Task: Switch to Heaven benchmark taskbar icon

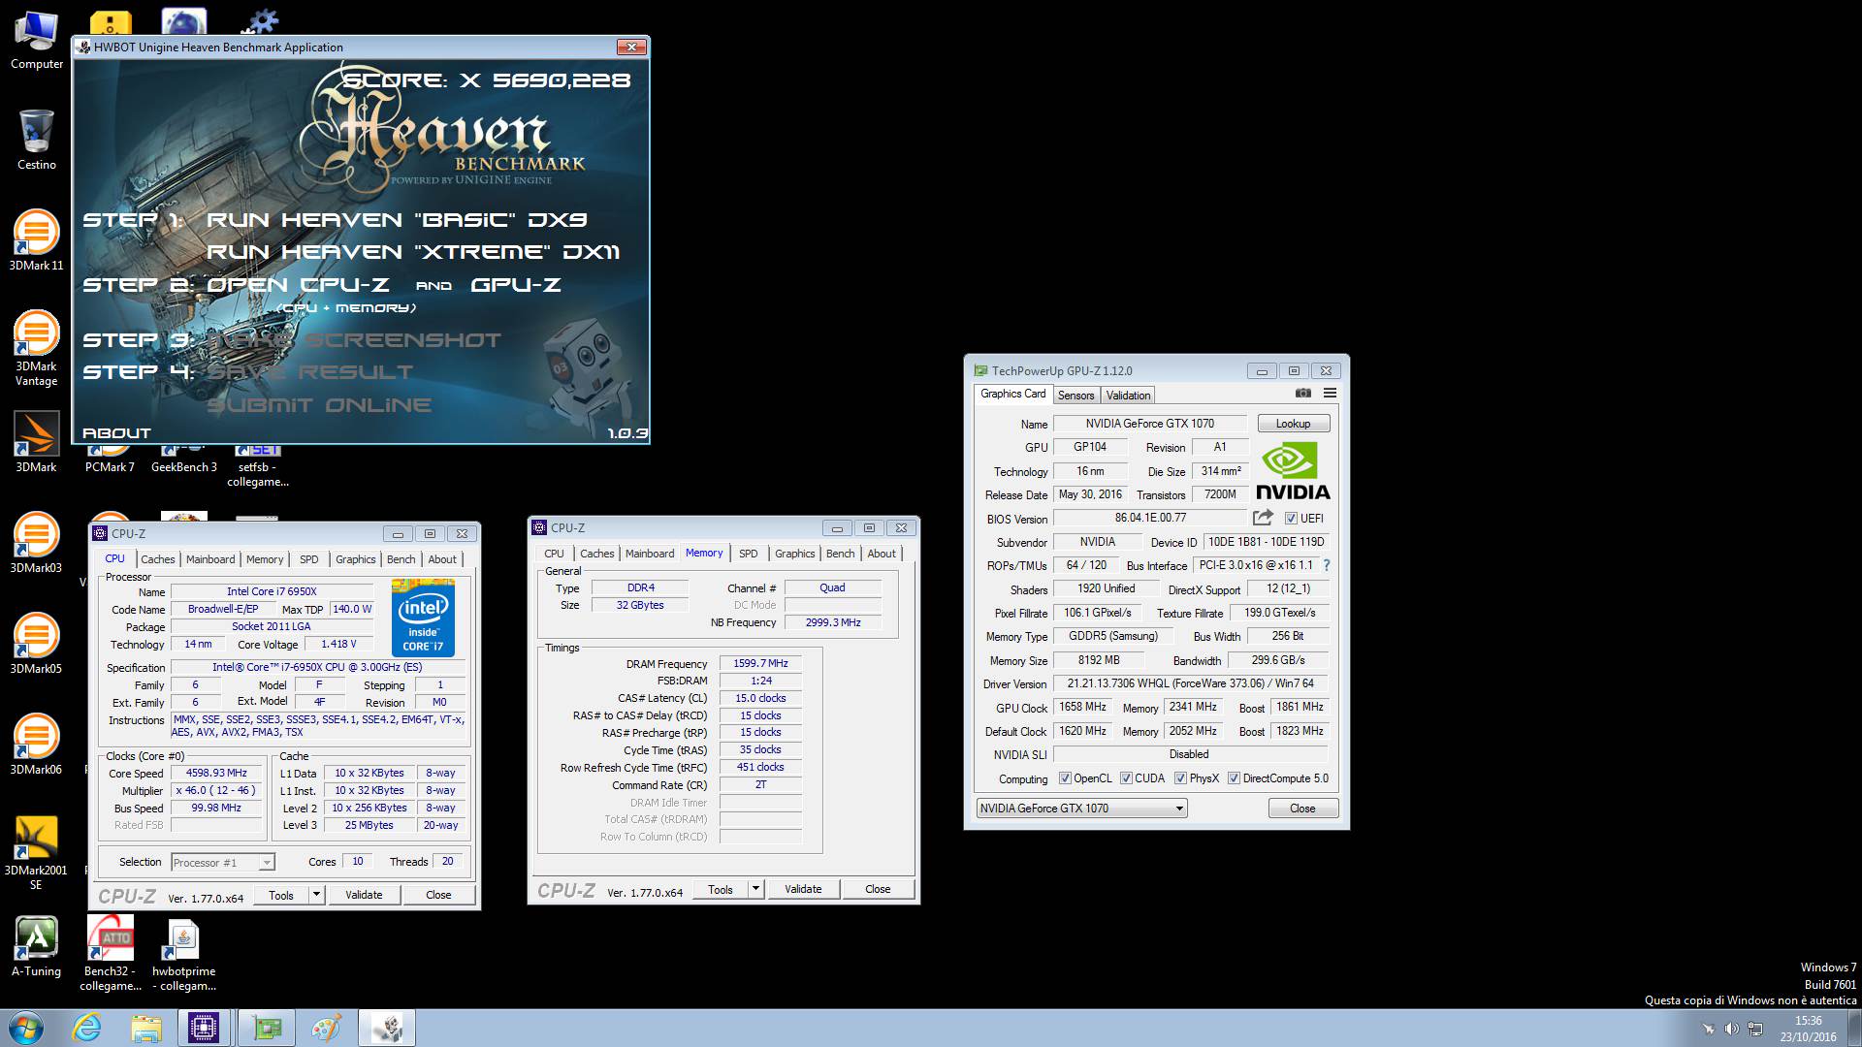Action: (386, 1028)
